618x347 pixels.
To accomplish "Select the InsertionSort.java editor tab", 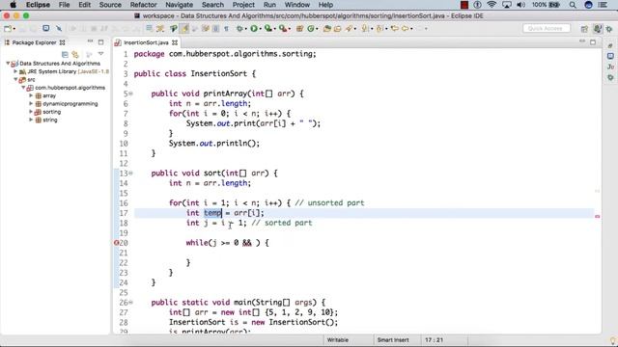I will pyautogui.click(x=146, y=42).
